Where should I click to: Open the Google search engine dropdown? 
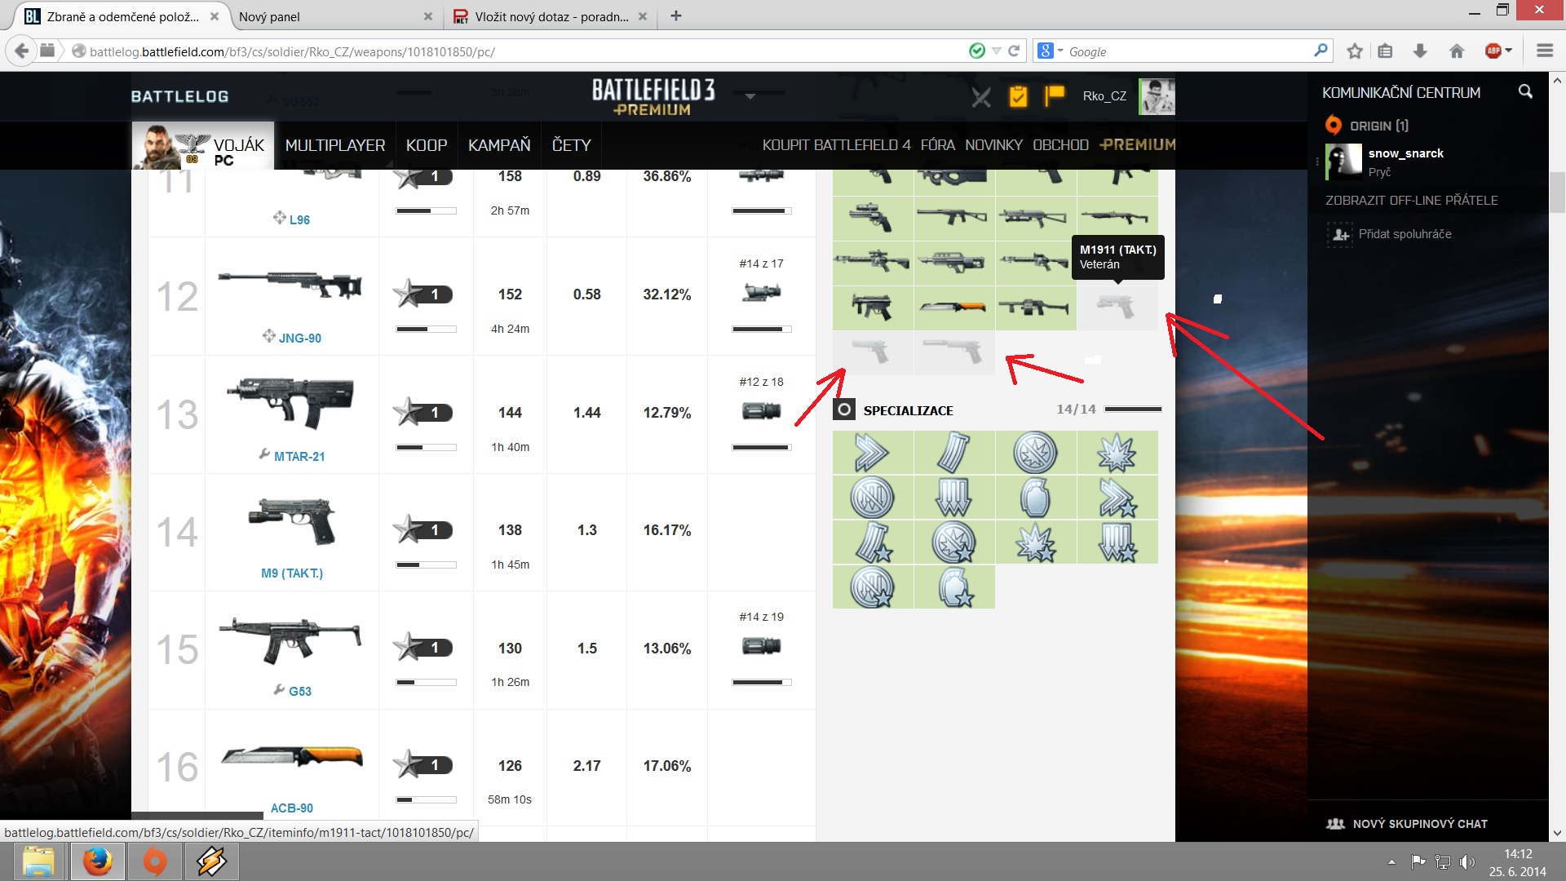click(x=1051, y=51)
